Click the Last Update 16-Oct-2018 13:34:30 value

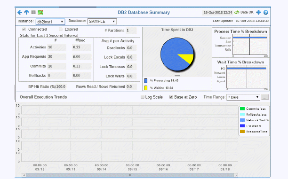point(252,21)
